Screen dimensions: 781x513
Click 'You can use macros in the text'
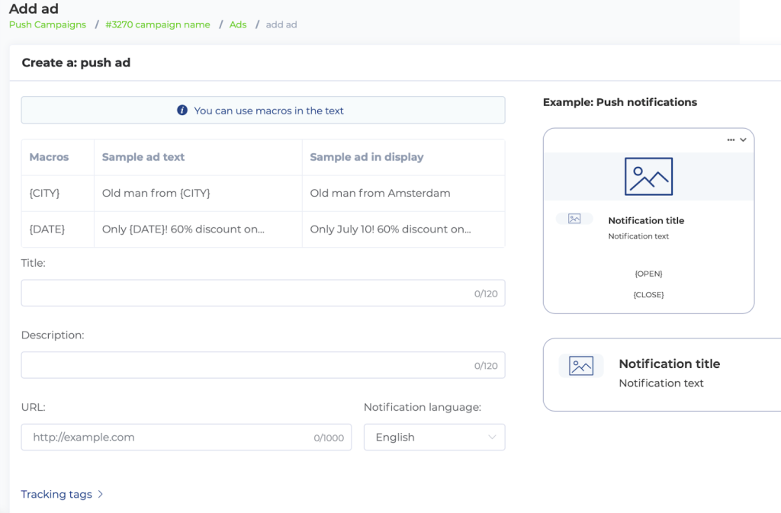point(269,111)
